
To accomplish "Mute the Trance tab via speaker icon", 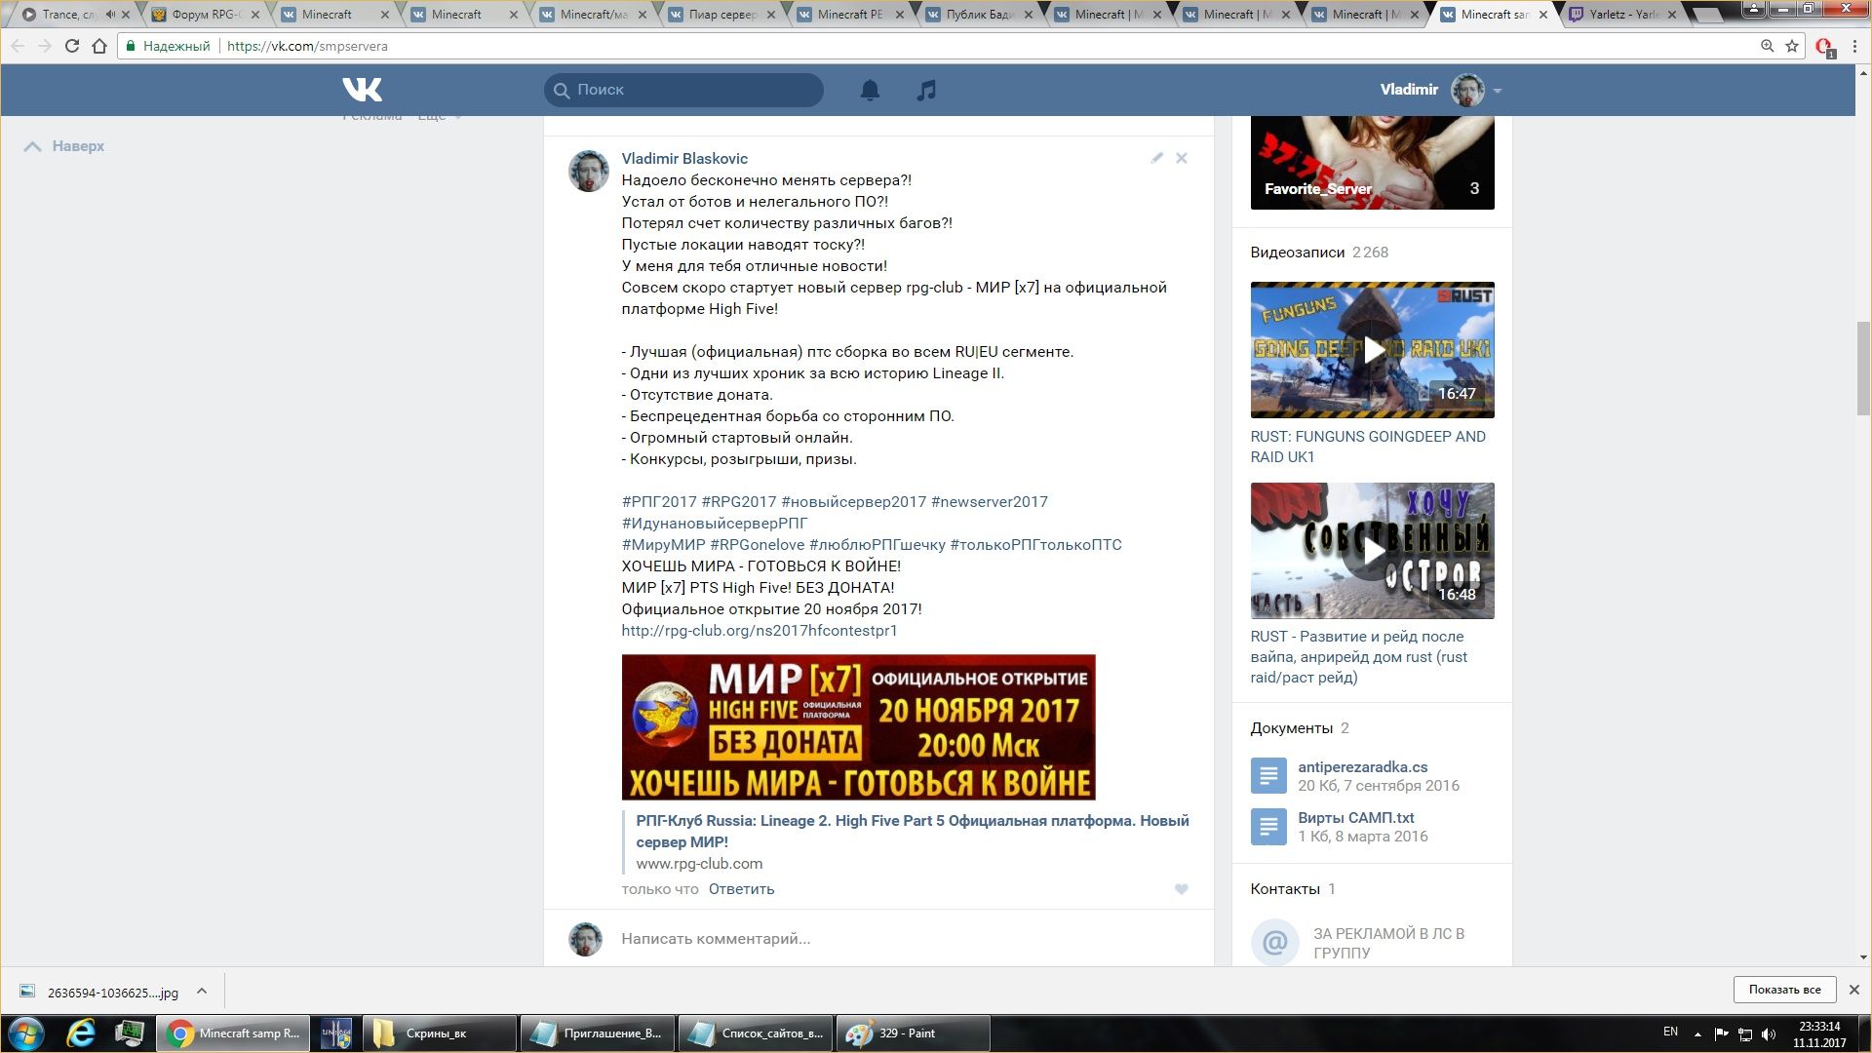I will coord(109,15).
